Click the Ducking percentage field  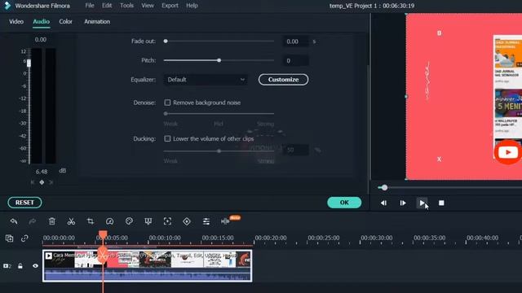[295, 150]
